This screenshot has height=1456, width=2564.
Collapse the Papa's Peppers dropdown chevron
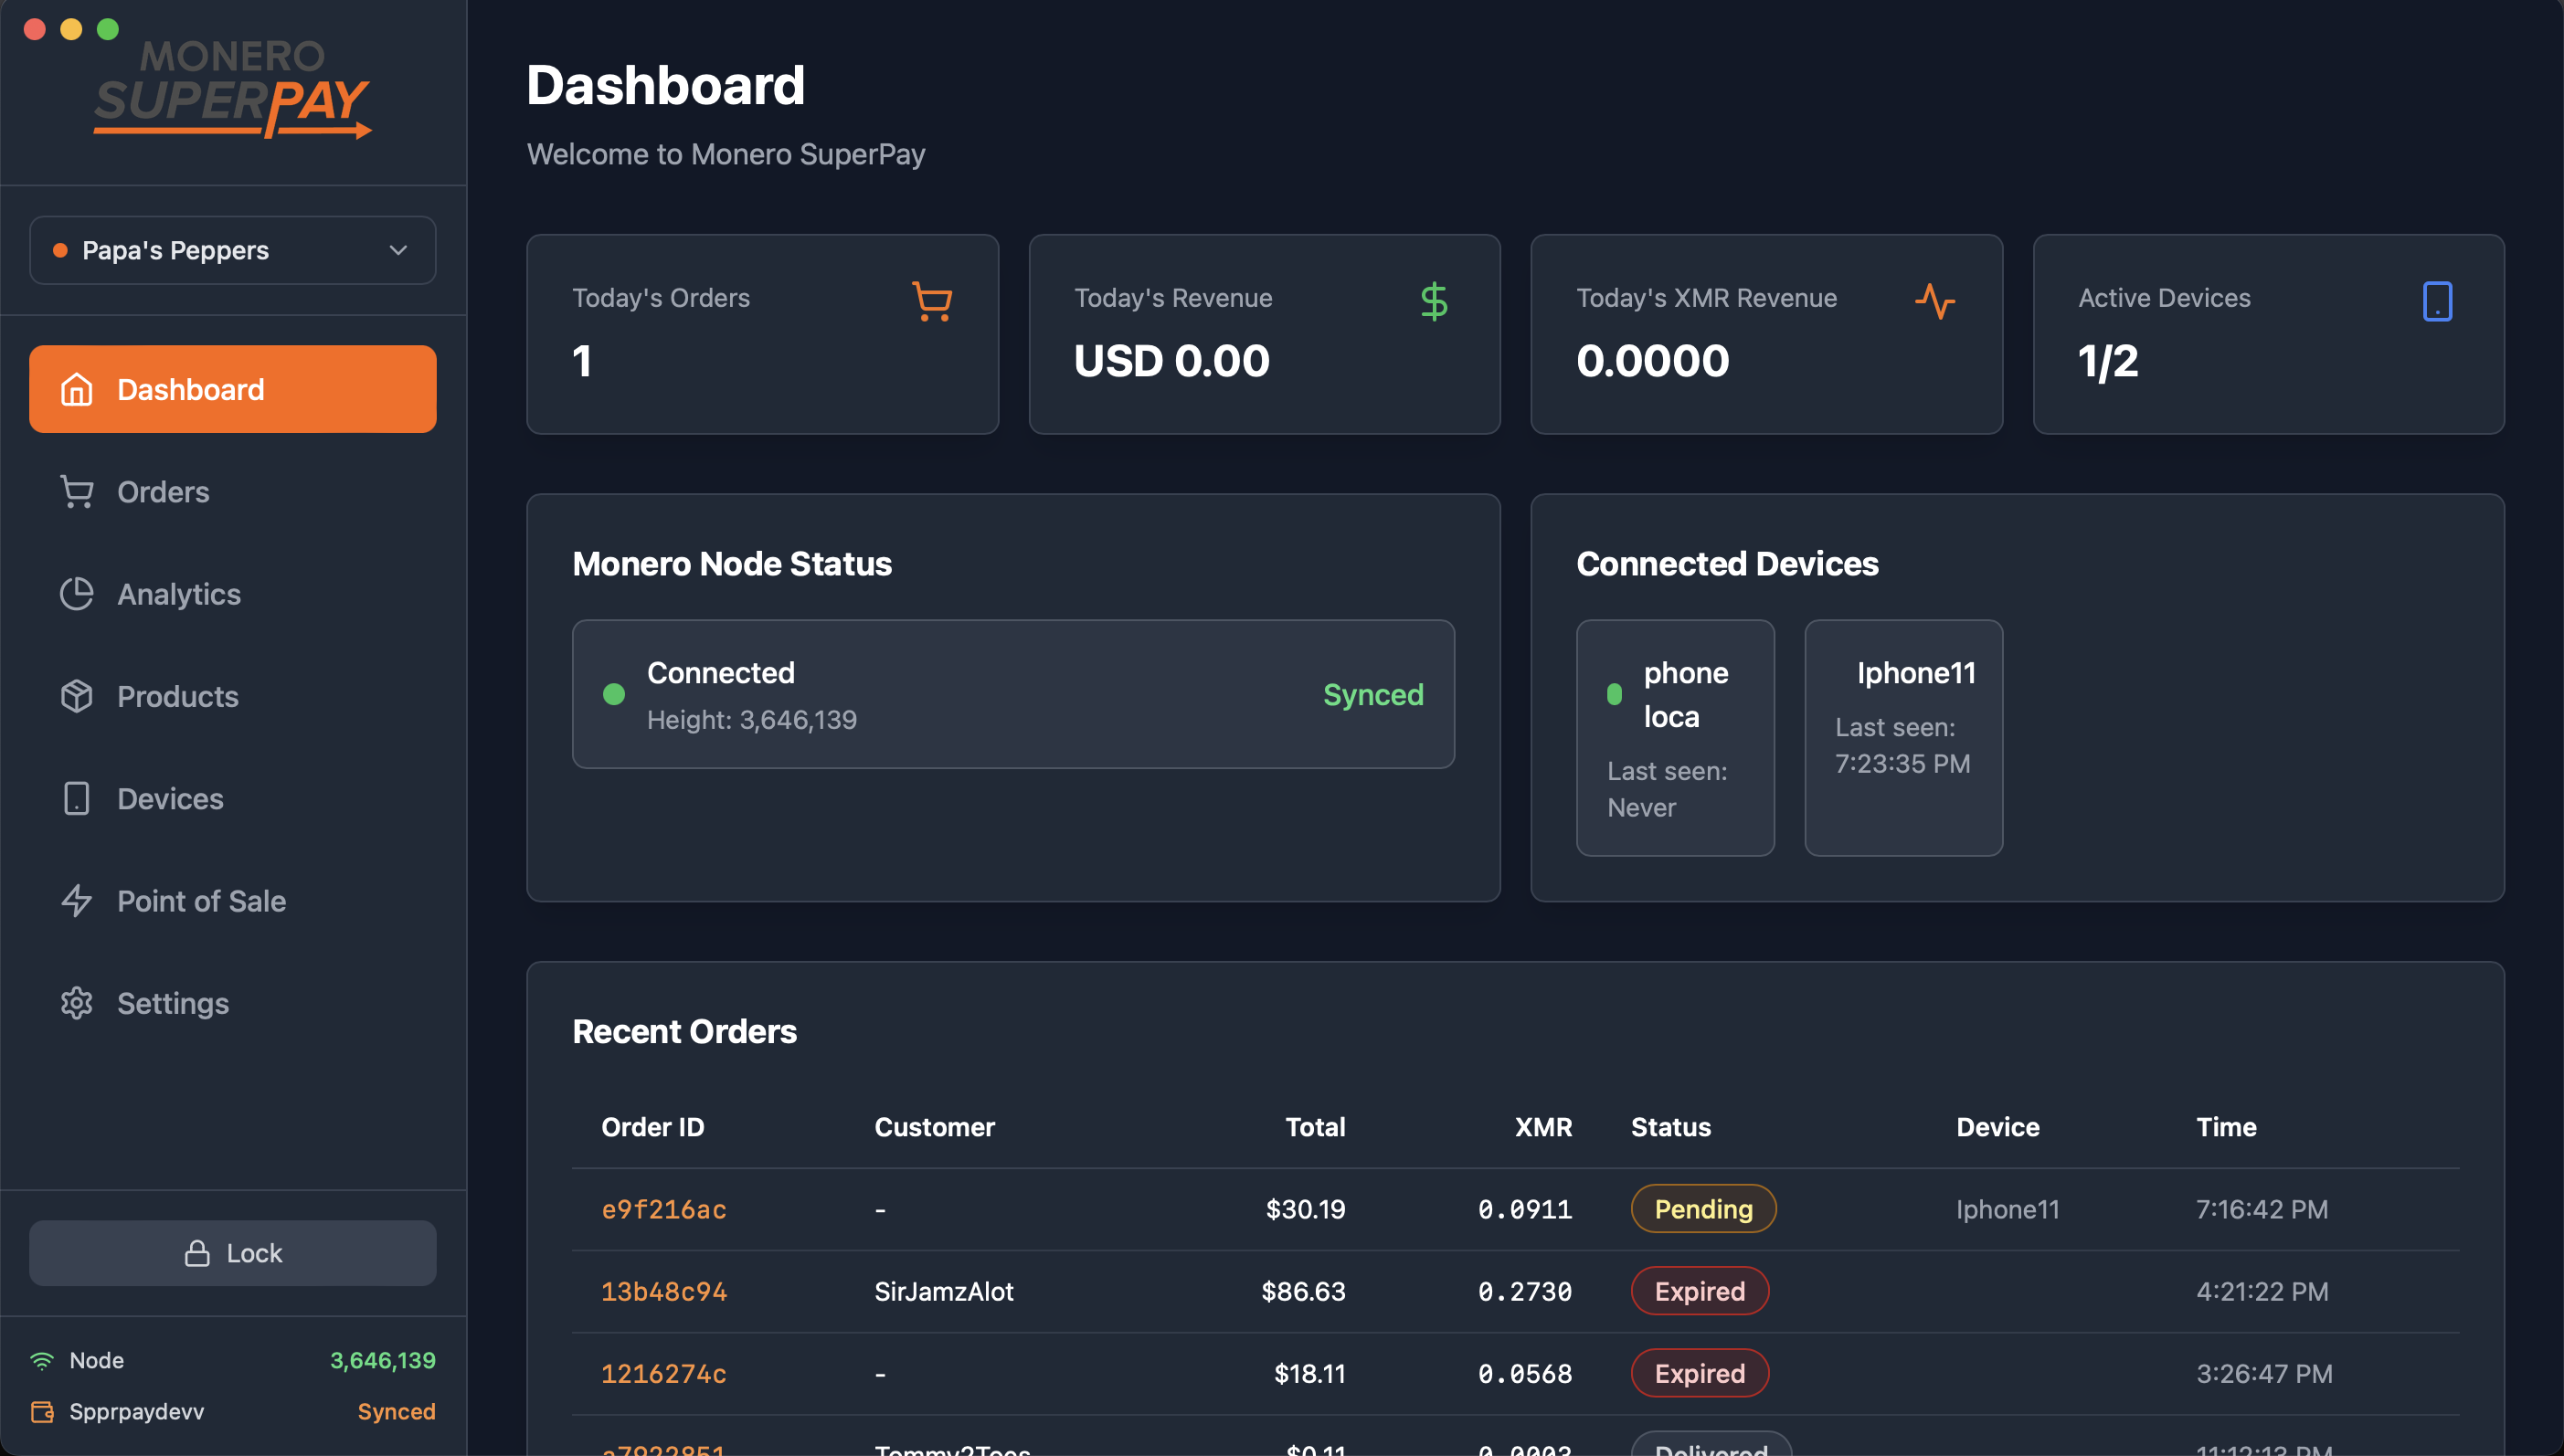coord(397,250)
